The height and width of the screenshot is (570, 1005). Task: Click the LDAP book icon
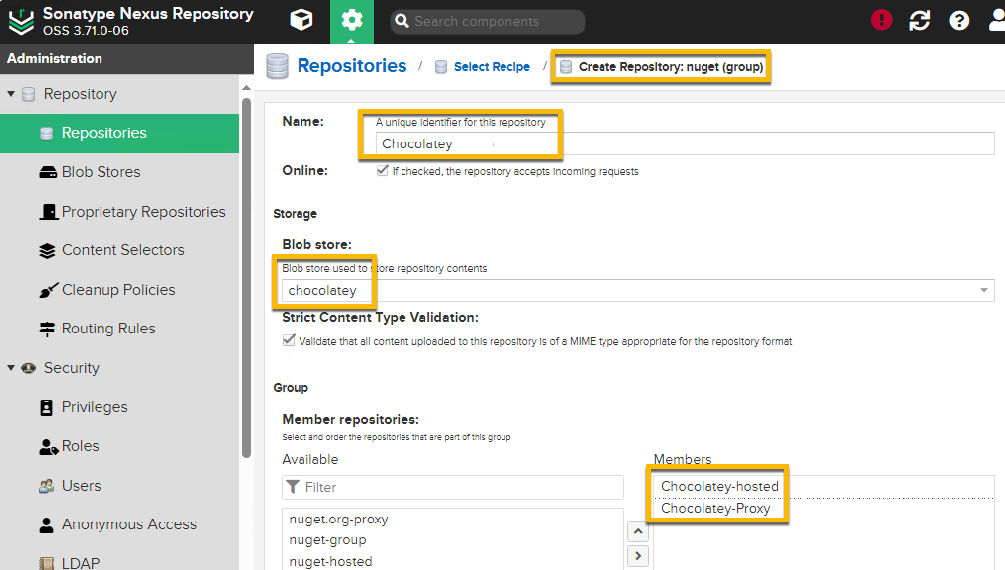pyautogui.click(x=47, y=564)
